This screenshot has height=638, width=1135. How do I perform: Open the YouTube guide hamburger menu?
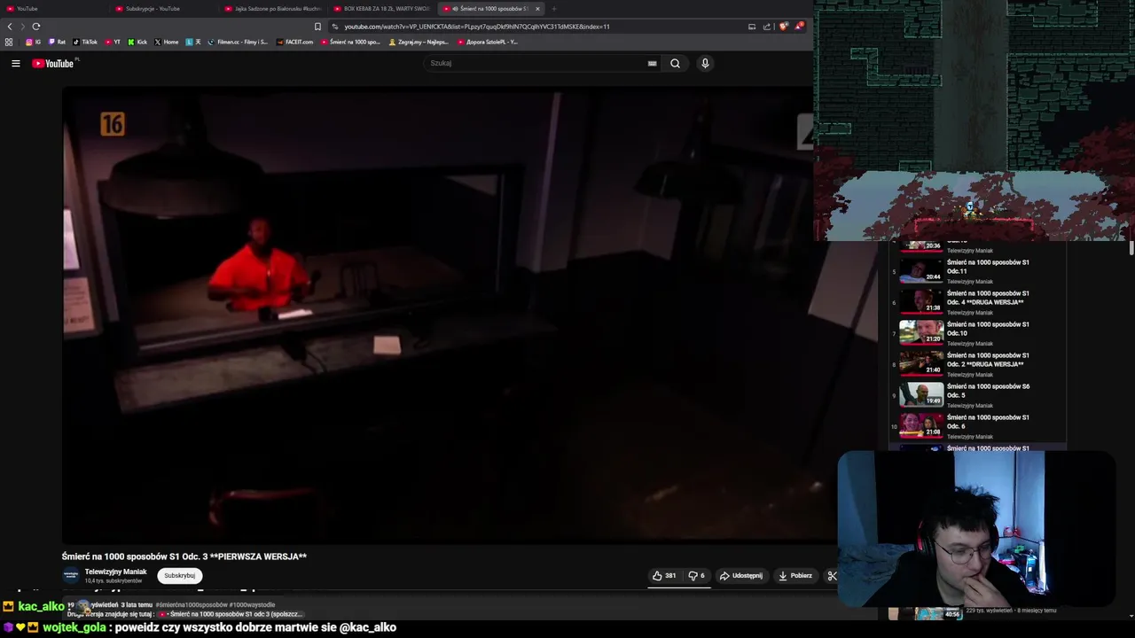click(15, 63)
